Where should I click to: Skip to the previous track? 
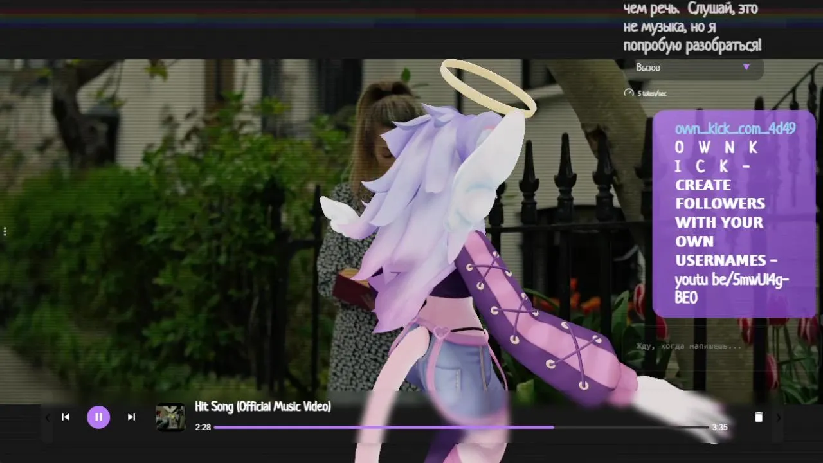[x=66, y=417]
